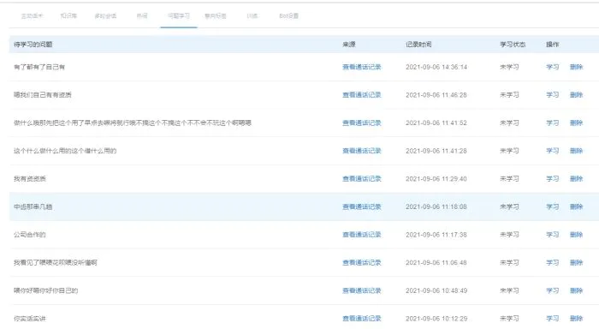Open call record for the 11:06:48 entry

click(x=362, y=262)
